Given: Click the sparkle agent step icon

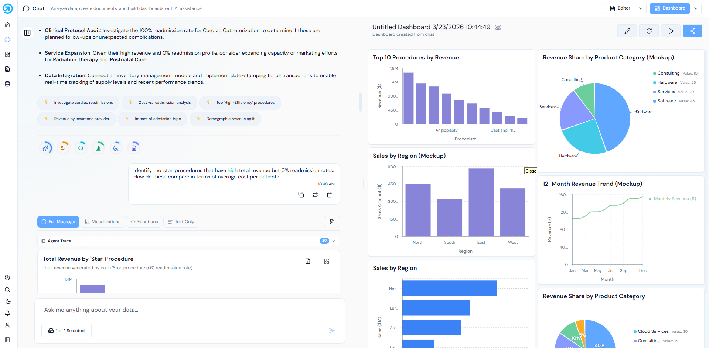Looking at the screenshot, I should point(45,148).
